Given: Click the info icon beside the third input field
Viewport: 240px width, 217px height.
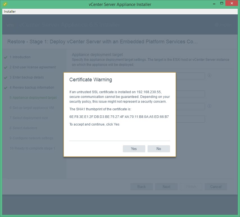Looking at the screenshot, I should click(x=209, y=106).
